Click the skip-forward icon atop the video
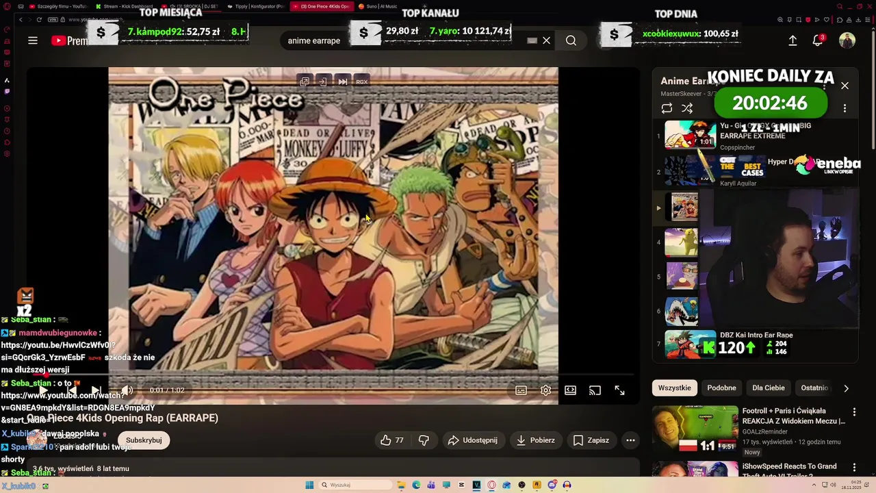This screenshot has height=493, width=876. 342,81
